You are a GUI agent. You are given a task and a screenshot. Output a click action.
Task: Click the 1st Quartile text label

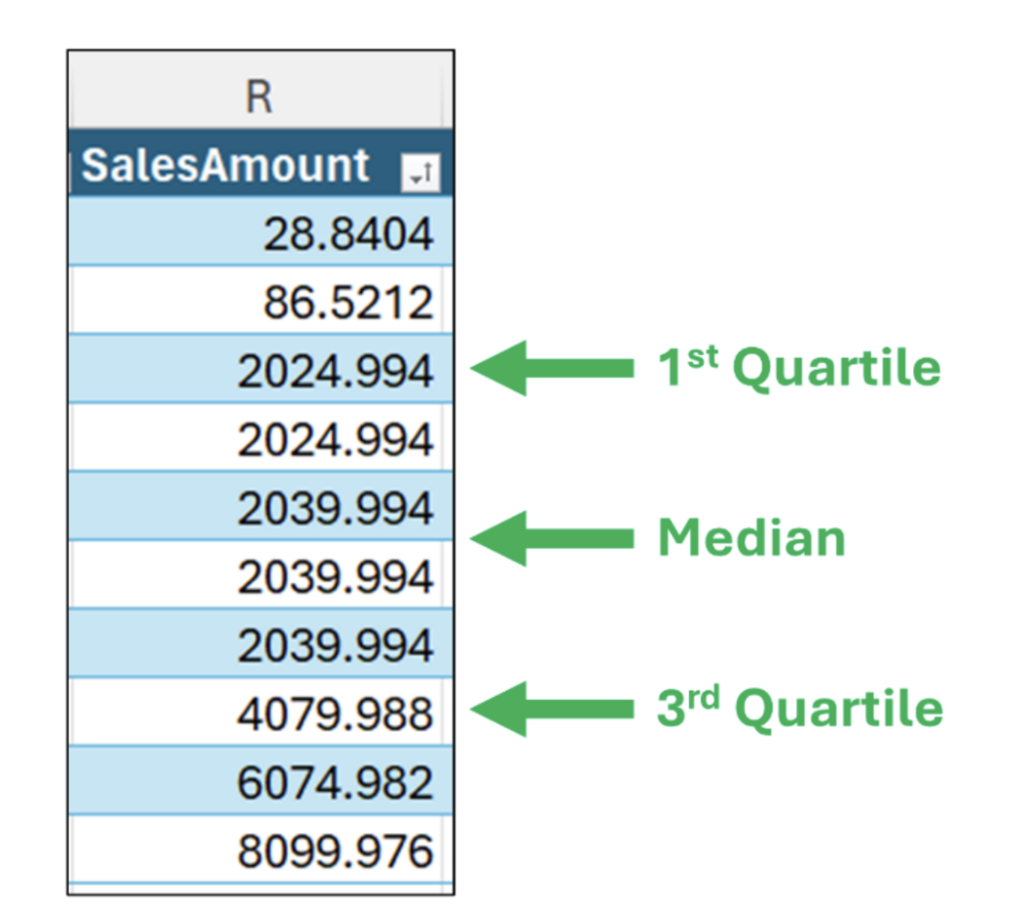pos(799,369)
